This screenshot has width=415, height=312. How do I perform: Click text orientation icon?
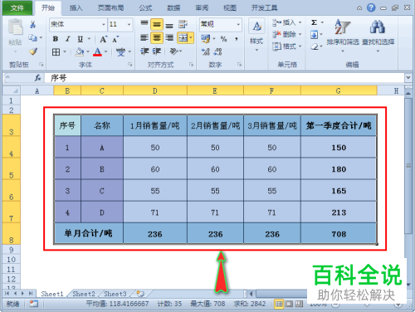pyautogui.click(x=173, y=51)
